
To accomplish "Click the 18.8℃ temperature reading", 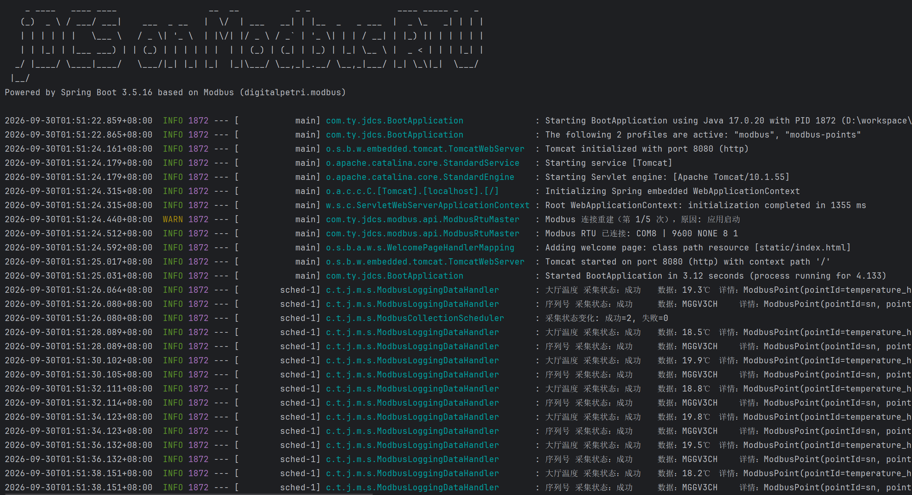I will click(x=696, y=389).
